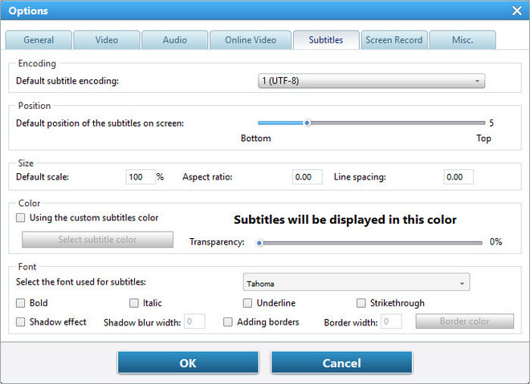
Task: Switch to the Misc. tab
Action: point(462,40)
